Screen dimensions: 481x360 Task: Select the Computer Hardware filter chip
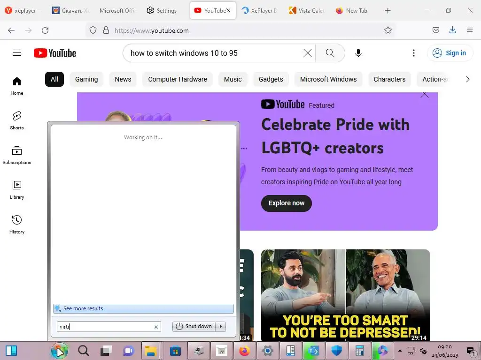tap(178, 79)
